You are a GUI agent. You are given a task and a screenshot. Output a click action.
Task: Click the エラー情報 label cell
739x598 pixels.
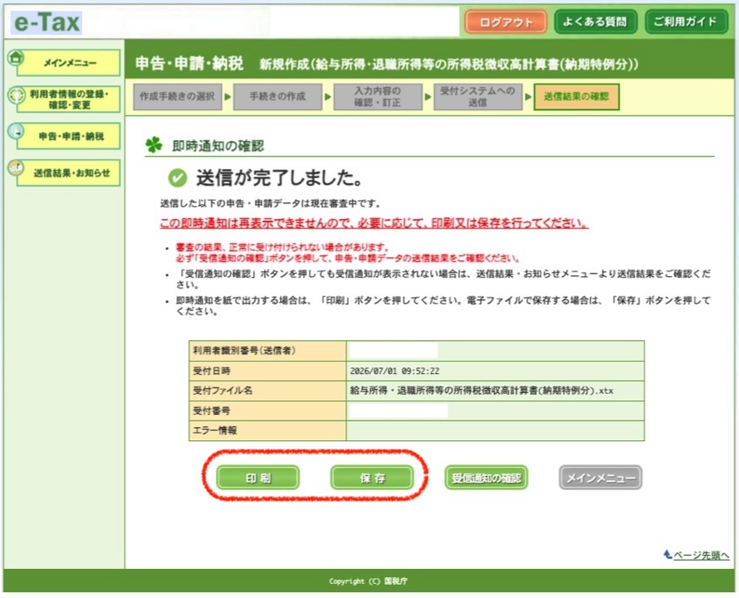click(x=267, y=430)
